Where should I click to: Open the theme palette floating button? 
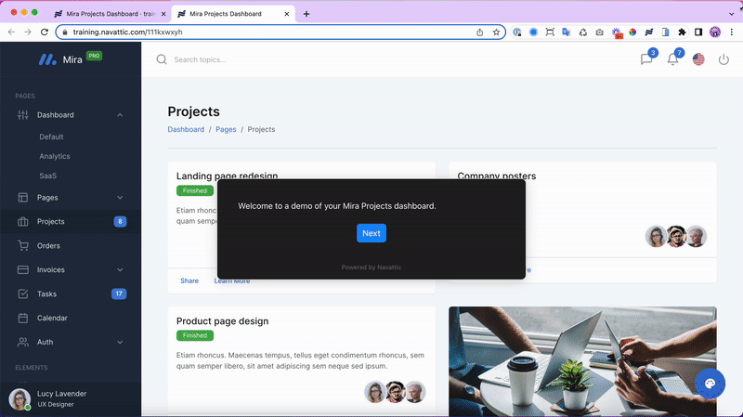click(710, 384)
